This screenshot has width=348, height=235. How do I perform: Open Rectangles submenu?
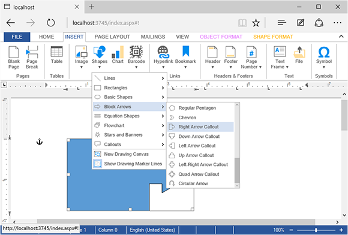130,88
